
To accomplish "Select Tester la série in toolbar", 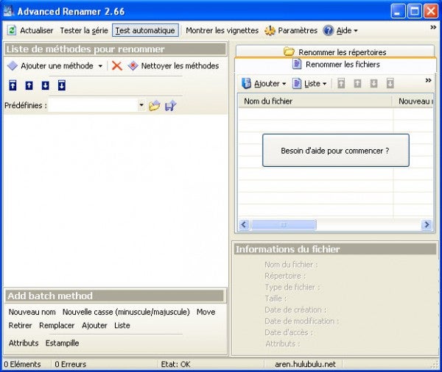I will click(84, 30).
